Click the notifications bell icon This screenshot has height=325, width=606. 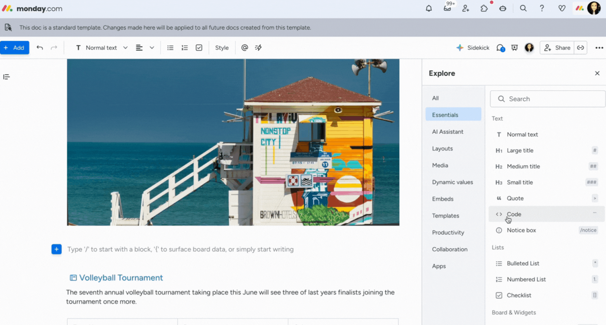click(x=429, y=8)
